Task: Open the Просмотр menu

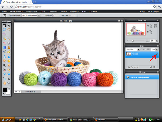Action: click(75, 11)
